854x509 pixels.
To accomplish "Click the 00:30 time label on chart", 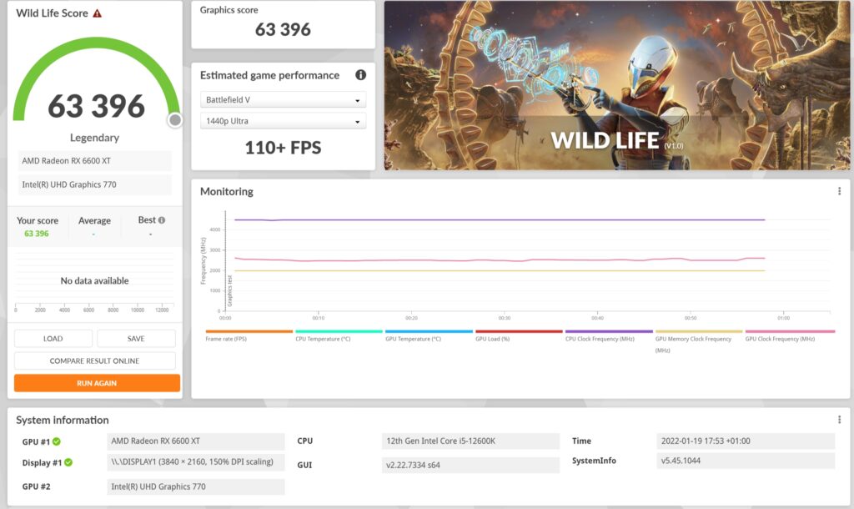I will pyautogui.click(x=505, y=318).
